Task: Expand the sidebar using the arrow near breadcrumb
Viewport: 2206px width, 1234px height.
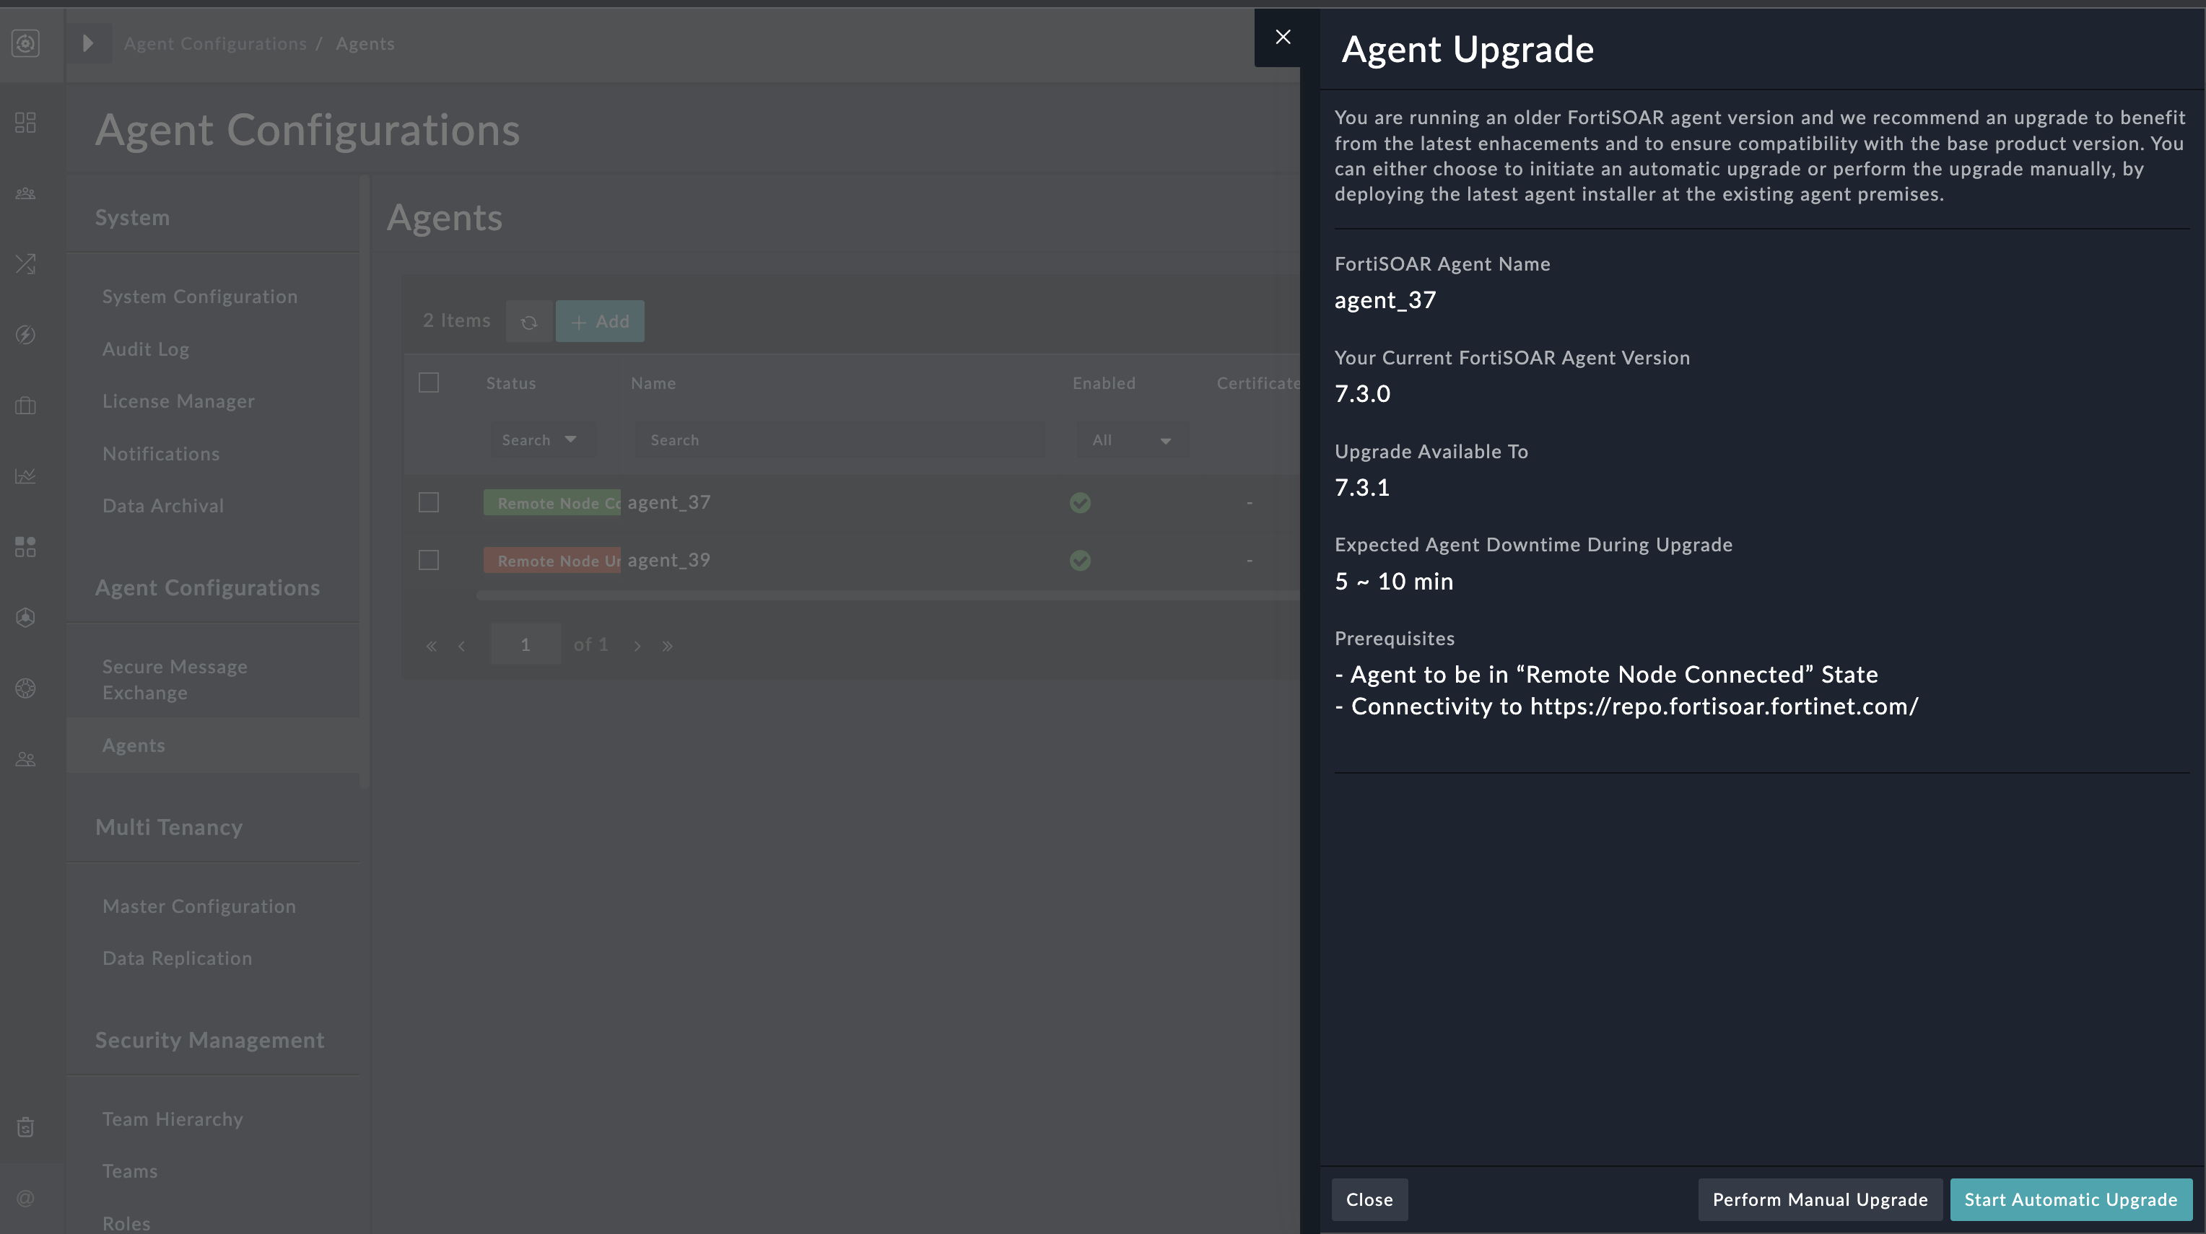Action: click(88, 43)
